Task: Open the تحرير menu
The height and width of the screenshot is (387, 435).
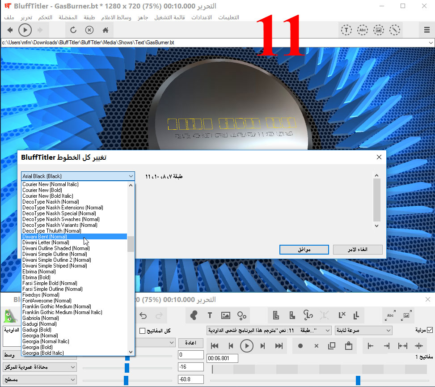Action: tap(26, 17)
